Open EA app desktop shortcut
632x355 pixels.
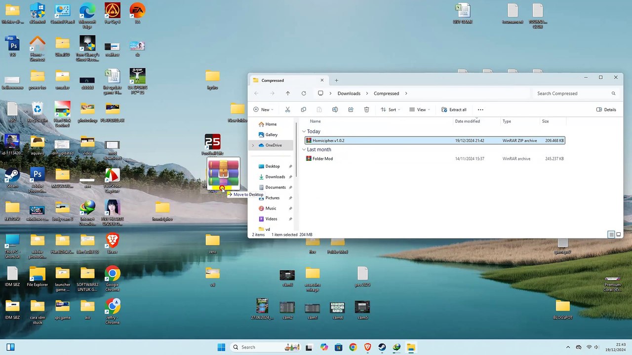tap(137, 13)
